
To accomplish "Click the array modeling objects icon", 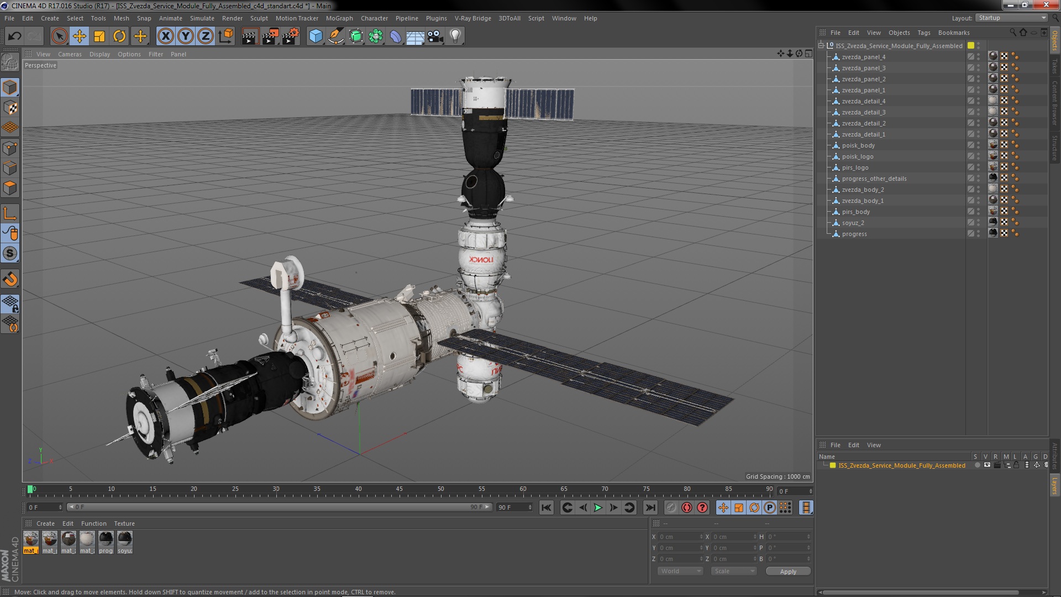I will point(376,36).
